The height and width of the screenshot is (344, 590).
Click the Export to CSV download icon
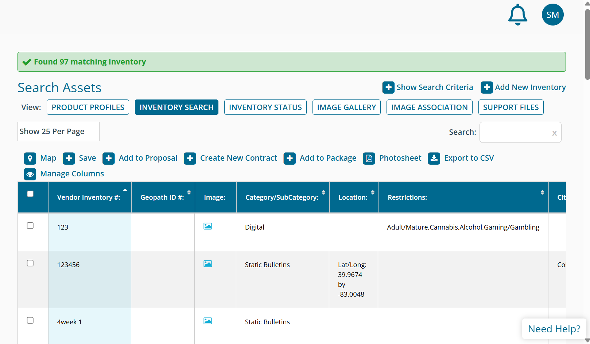(434, 159)
